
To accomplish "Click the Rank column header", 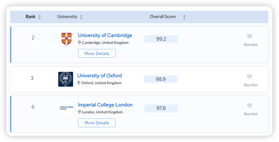I will pos(31,16).
